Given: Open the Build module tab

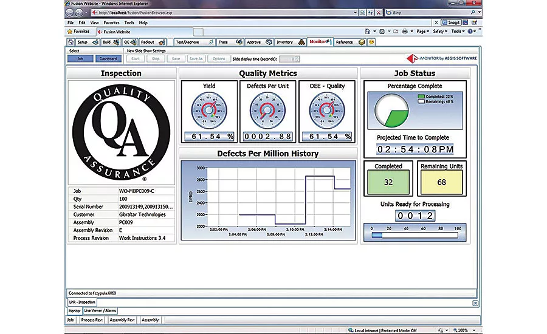Looking at the screenshot, I should 111,42.
